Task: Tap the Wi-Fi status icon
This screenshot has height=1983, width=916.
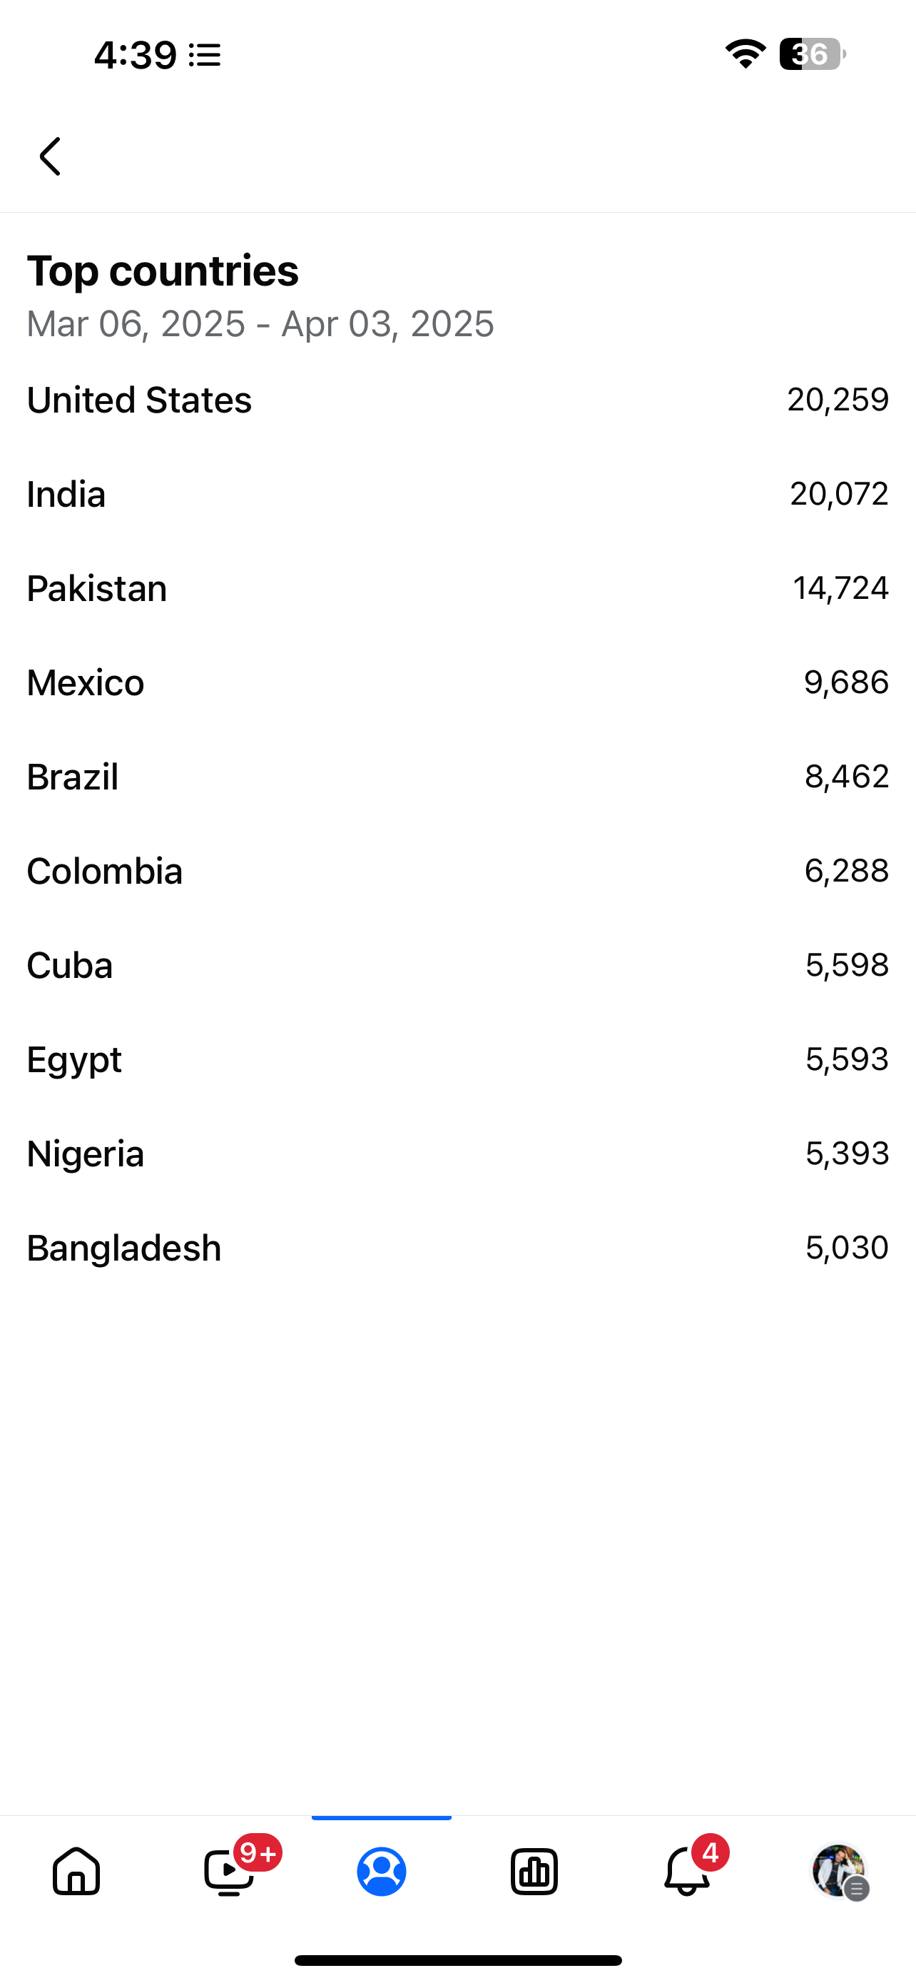Action: point(745,54)
